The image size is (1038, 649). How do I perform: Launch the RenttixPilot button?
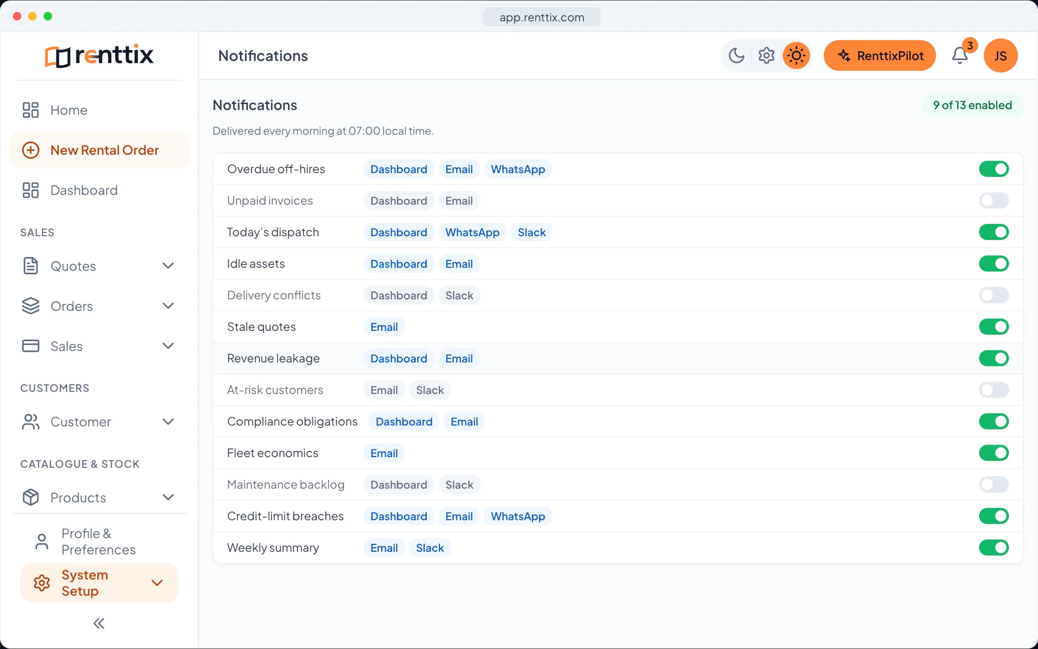click(880, 56)
